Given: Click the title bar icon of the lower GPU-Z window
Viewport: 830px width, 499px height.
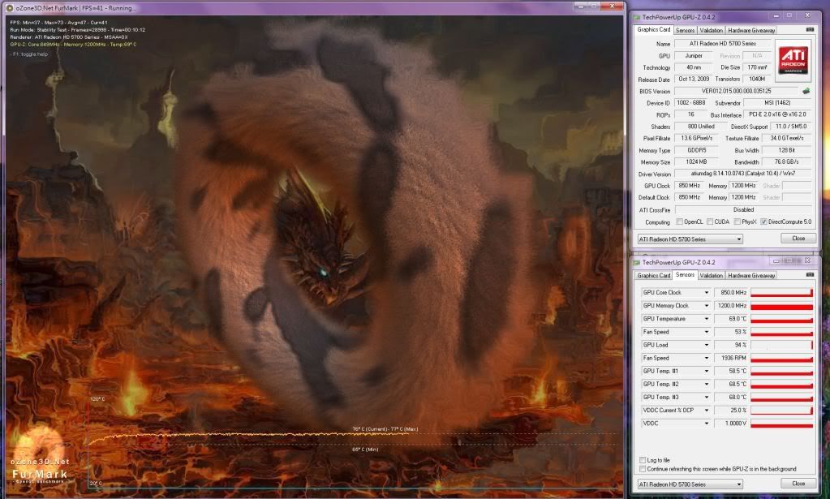Looking at the screenshot, I should click(636, 262).
